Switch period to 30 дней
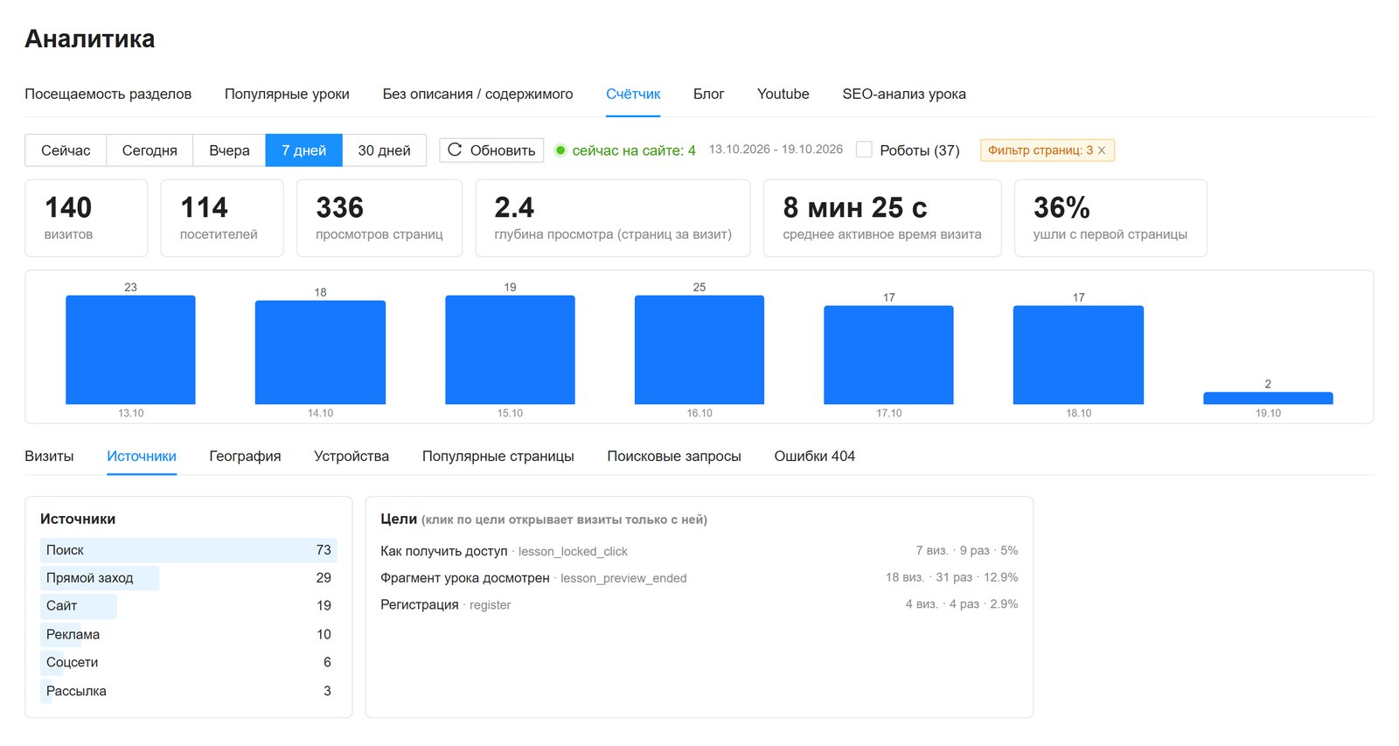Screen dimensions: 1399x746 384,150
